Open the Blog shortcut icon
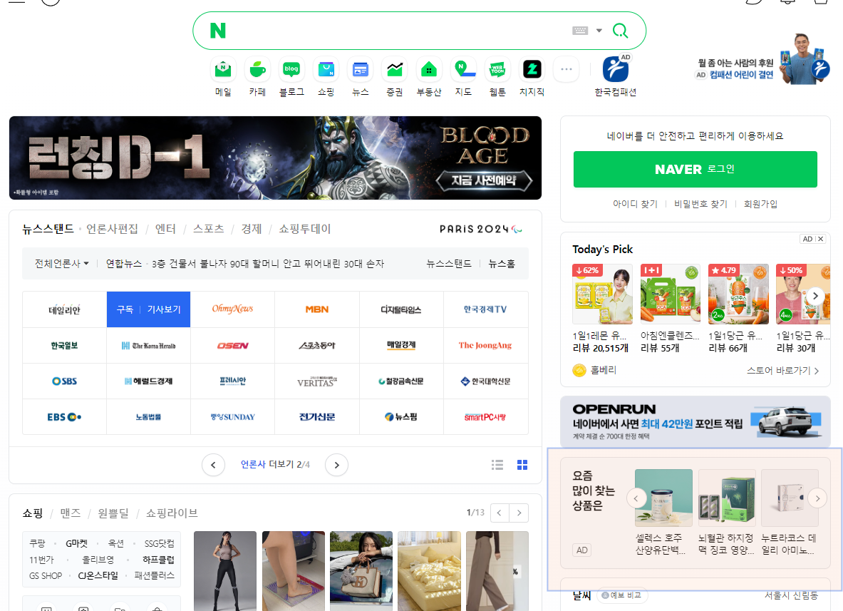 pyautogui.click(x=291, y=69)
